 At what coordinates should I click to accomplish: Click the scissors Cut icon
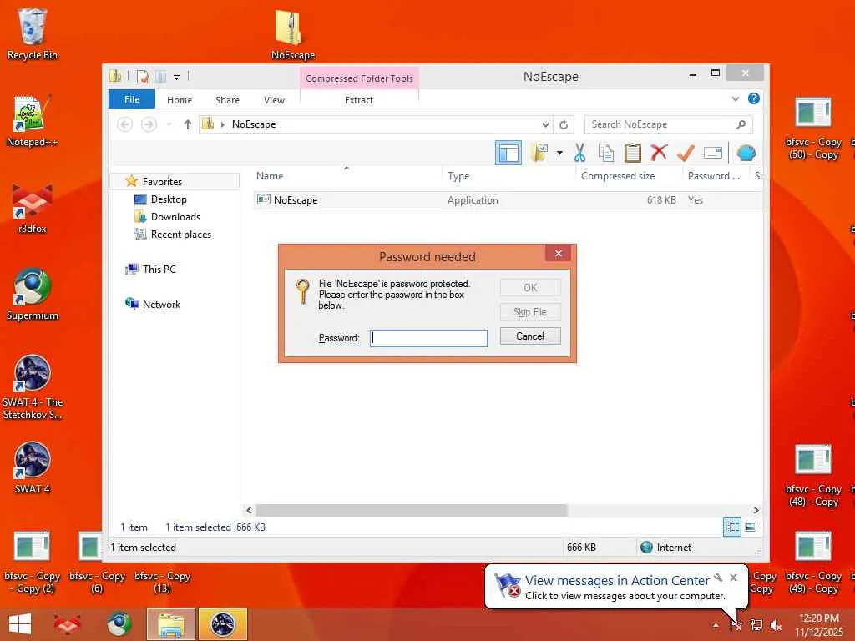coord(579,154)
